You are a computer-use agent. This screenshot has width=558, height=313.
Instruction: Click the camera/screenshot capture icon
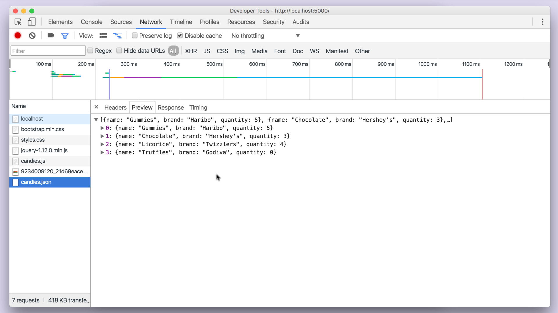pyautogui.click(x=51, y=36)
